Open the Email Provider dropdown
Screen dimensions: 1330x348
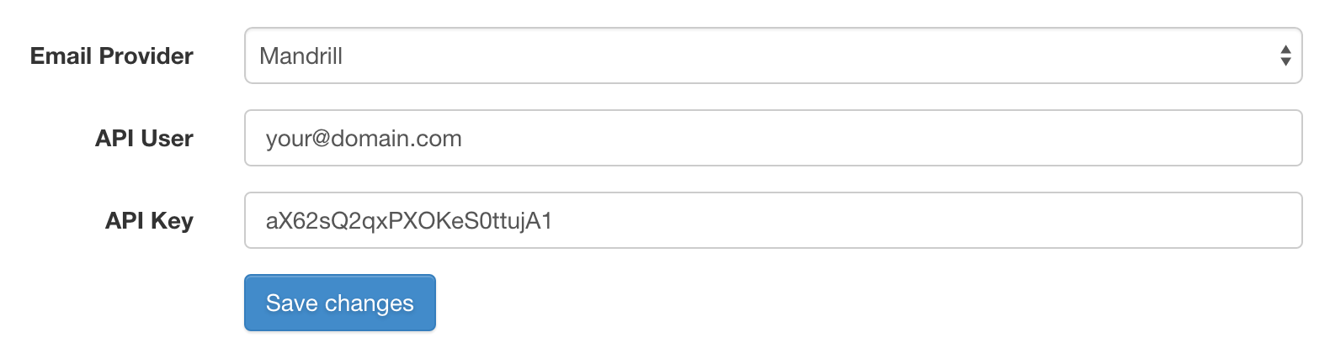pyautogui.click(x=773, y=55)
